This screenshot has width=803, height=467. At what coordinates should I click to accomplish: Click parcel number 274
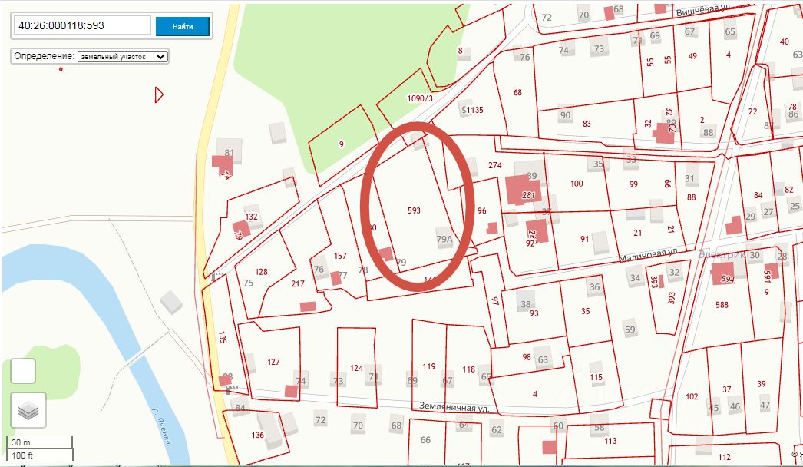(x=494, y=165)
